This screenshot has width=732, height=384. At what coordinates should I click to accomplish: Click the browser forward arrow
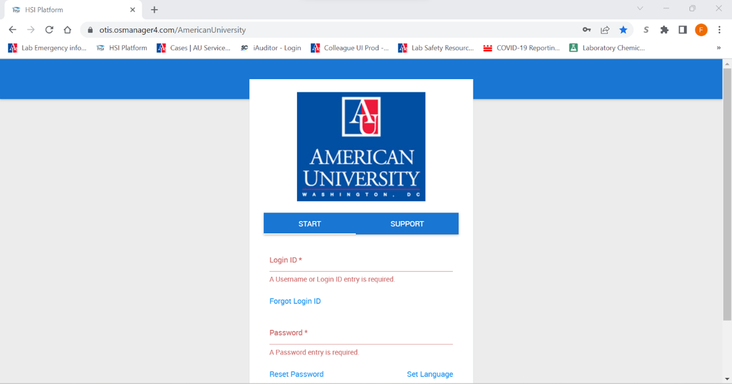pos(31,30)
